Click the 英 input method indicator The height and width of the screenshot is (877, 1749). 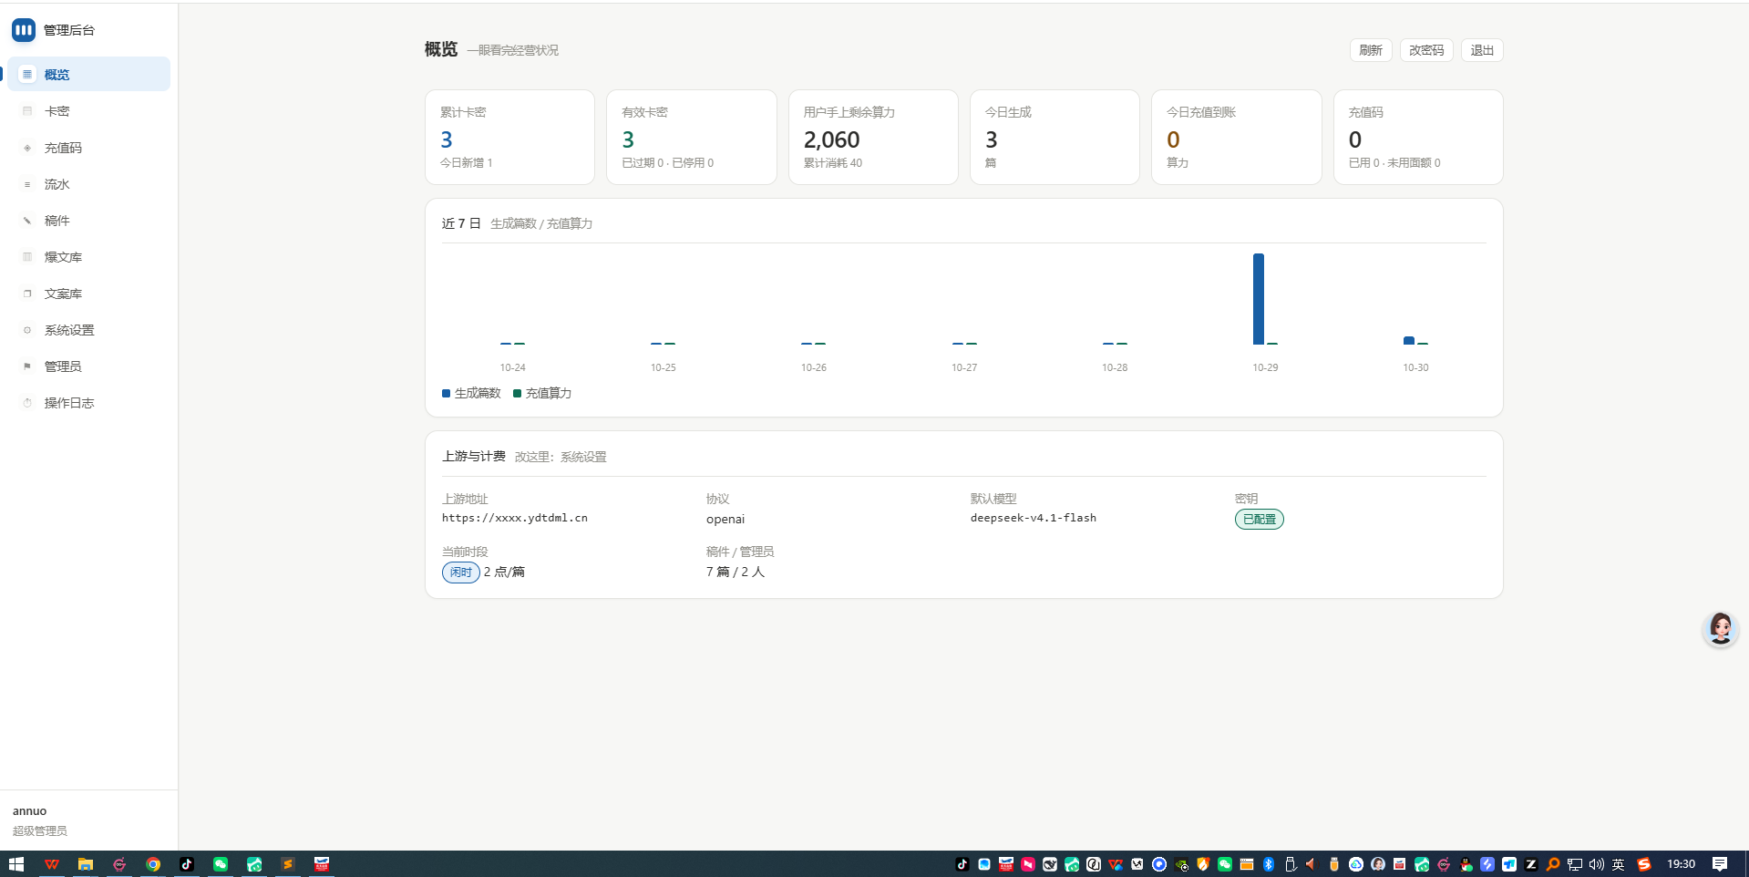(1619, 864)
